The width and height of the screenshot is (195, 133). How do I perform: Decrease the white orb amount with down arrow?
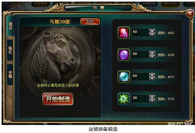coord(152,78)
